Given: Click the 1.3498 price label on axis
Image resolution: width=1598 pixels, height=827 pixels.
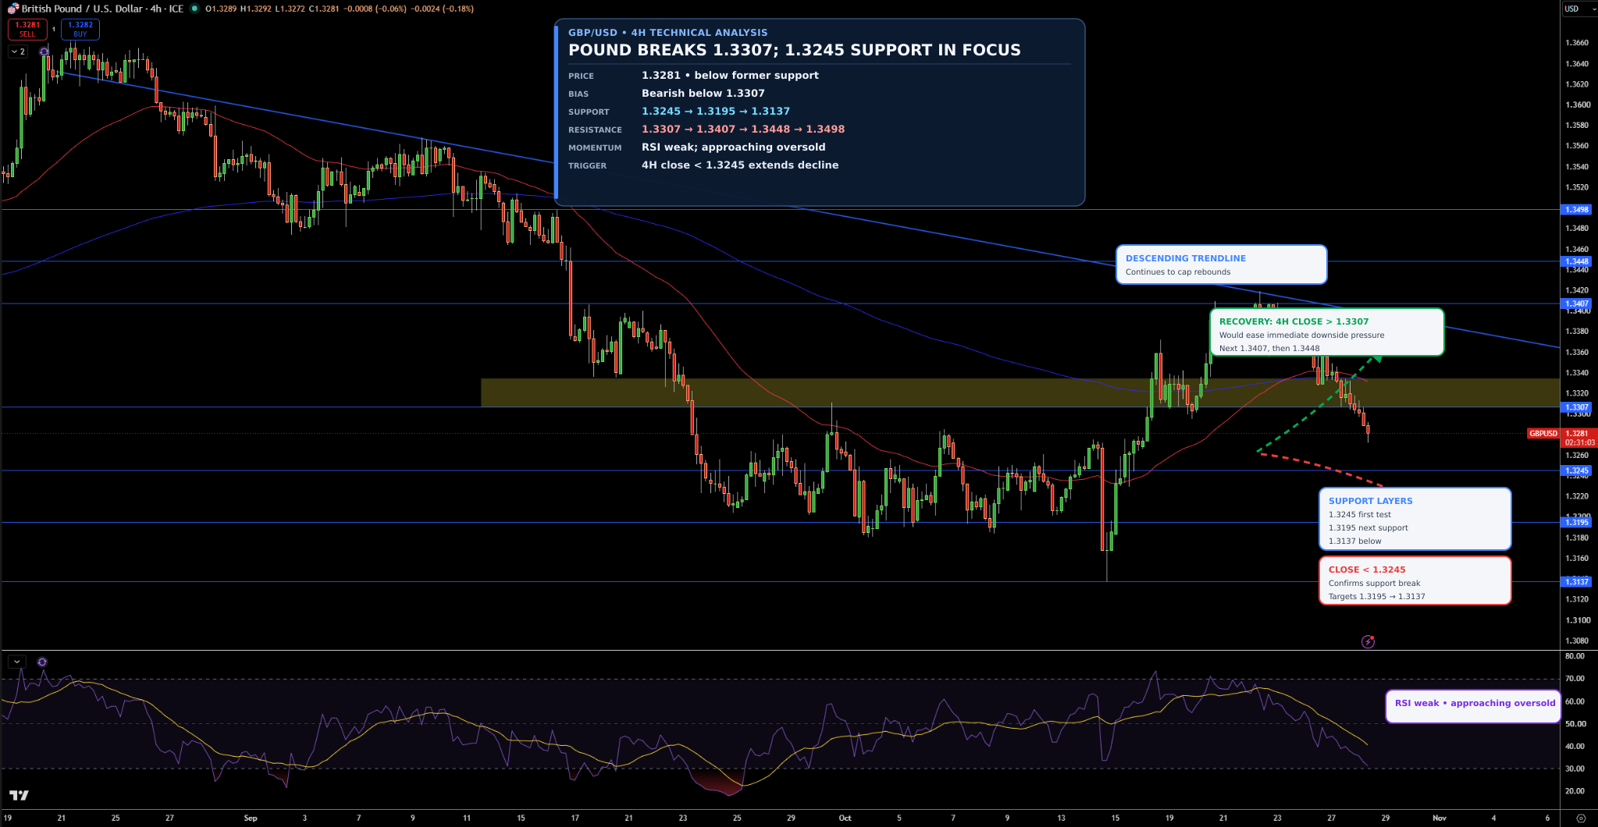Looking at the screenshot, I should tap(1576, 210).
